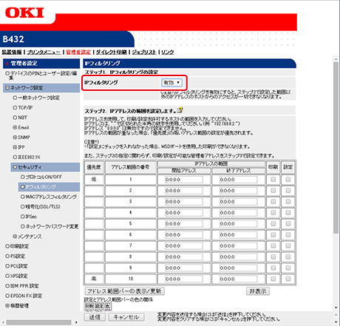Expand the メンテナンス tree node
This screenshot has width=340, height=326.
[x=15, y=237]
